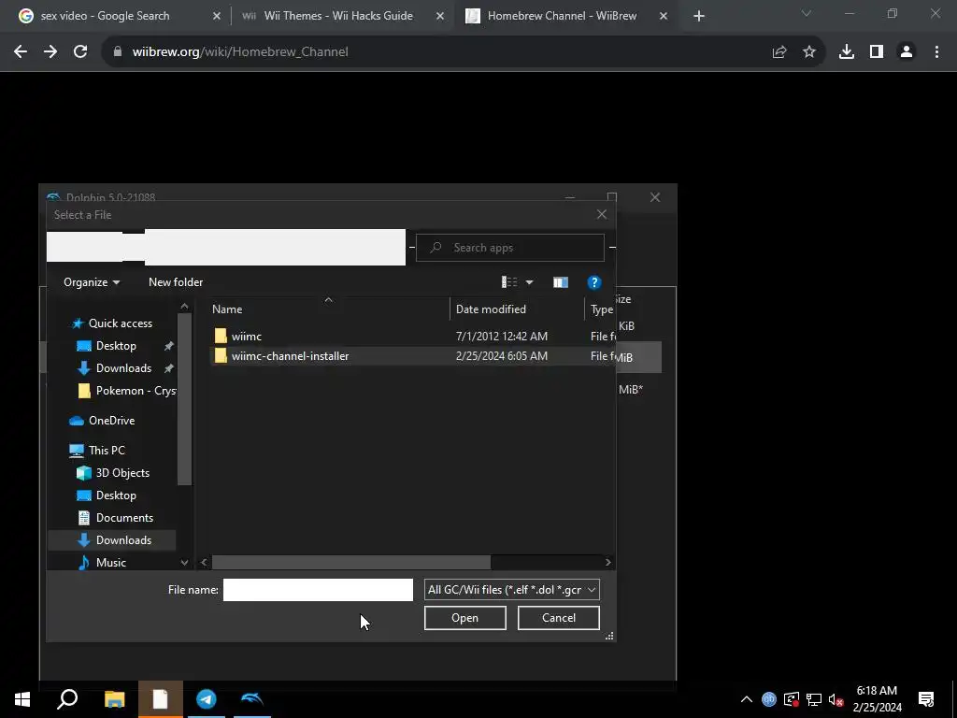Click the horizontal scrollbar left arrow
This screenshot has height=718, width=957.
click(204, 562)
